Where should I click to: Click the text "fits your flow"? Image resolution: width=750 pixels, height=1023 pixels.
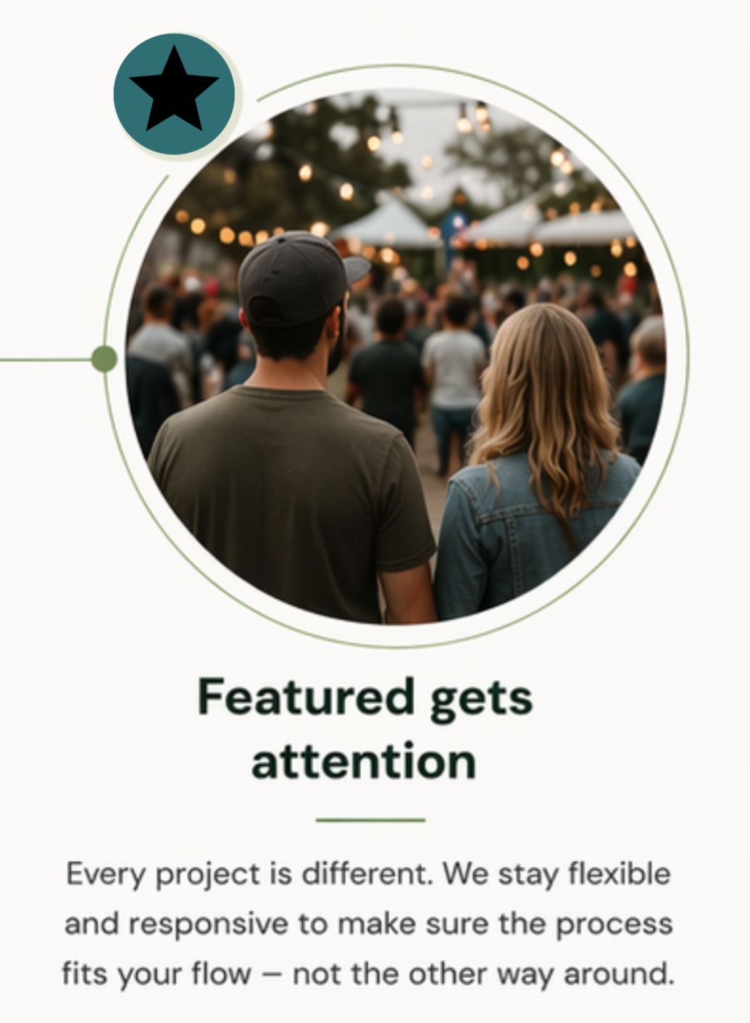[156, 974]
